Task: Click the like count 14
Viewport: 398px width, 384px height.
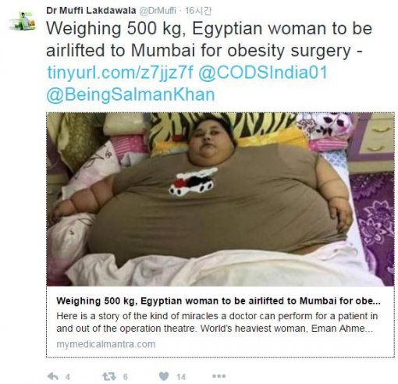Action: coord(181,377)
